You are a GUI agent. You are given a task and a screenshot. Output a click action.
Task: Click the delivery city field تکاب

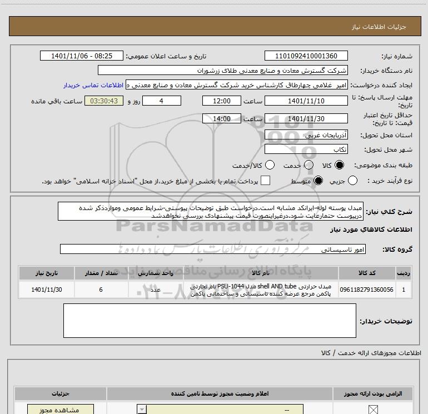coord(306,149)
